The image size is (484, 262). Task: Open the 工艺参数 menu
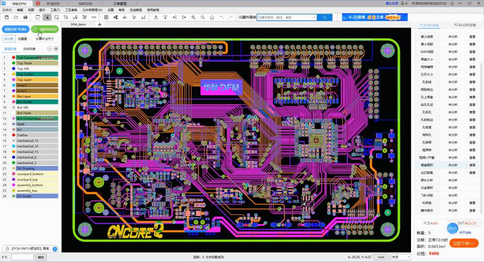[71, 10]
